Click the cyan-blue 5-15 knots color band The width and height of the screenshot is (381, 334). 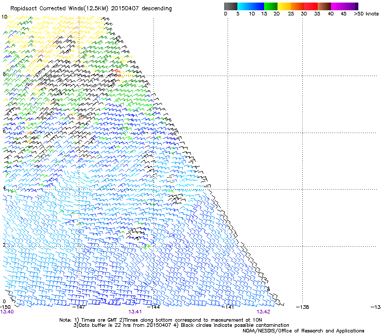[x=251, y=6]
